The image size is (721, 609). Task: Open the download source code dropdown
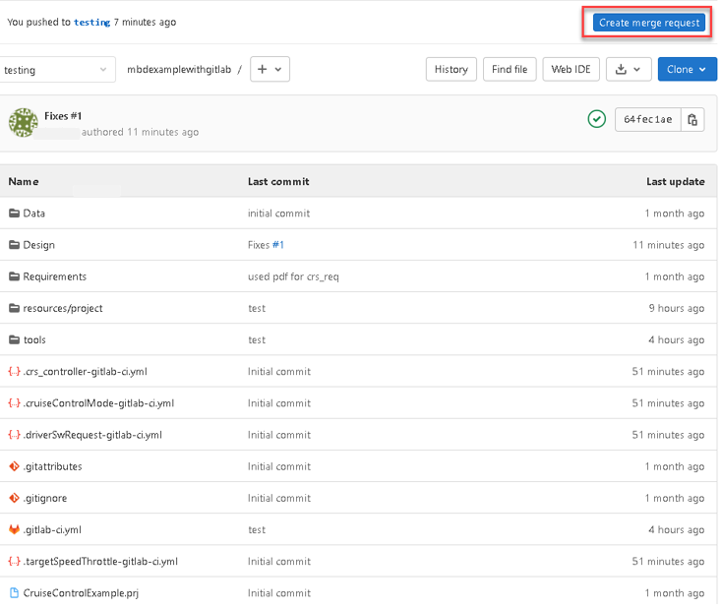tap(629, 70)
